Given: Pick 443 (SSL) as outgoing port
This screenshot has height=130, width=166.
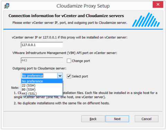Looking at the screenshot, I should [x=42, y=94].
